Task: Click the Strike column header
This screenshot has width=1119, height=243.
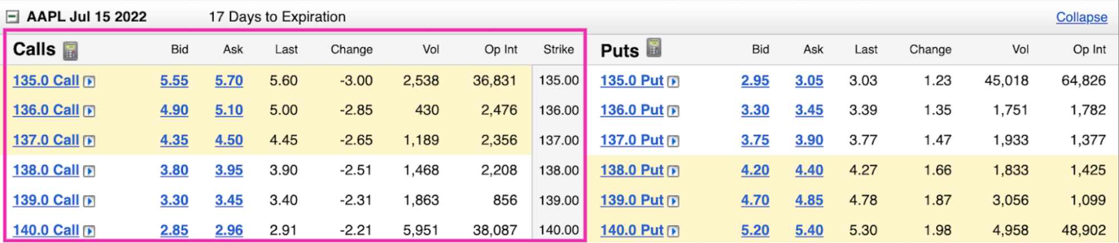Action: click(558, 49)
